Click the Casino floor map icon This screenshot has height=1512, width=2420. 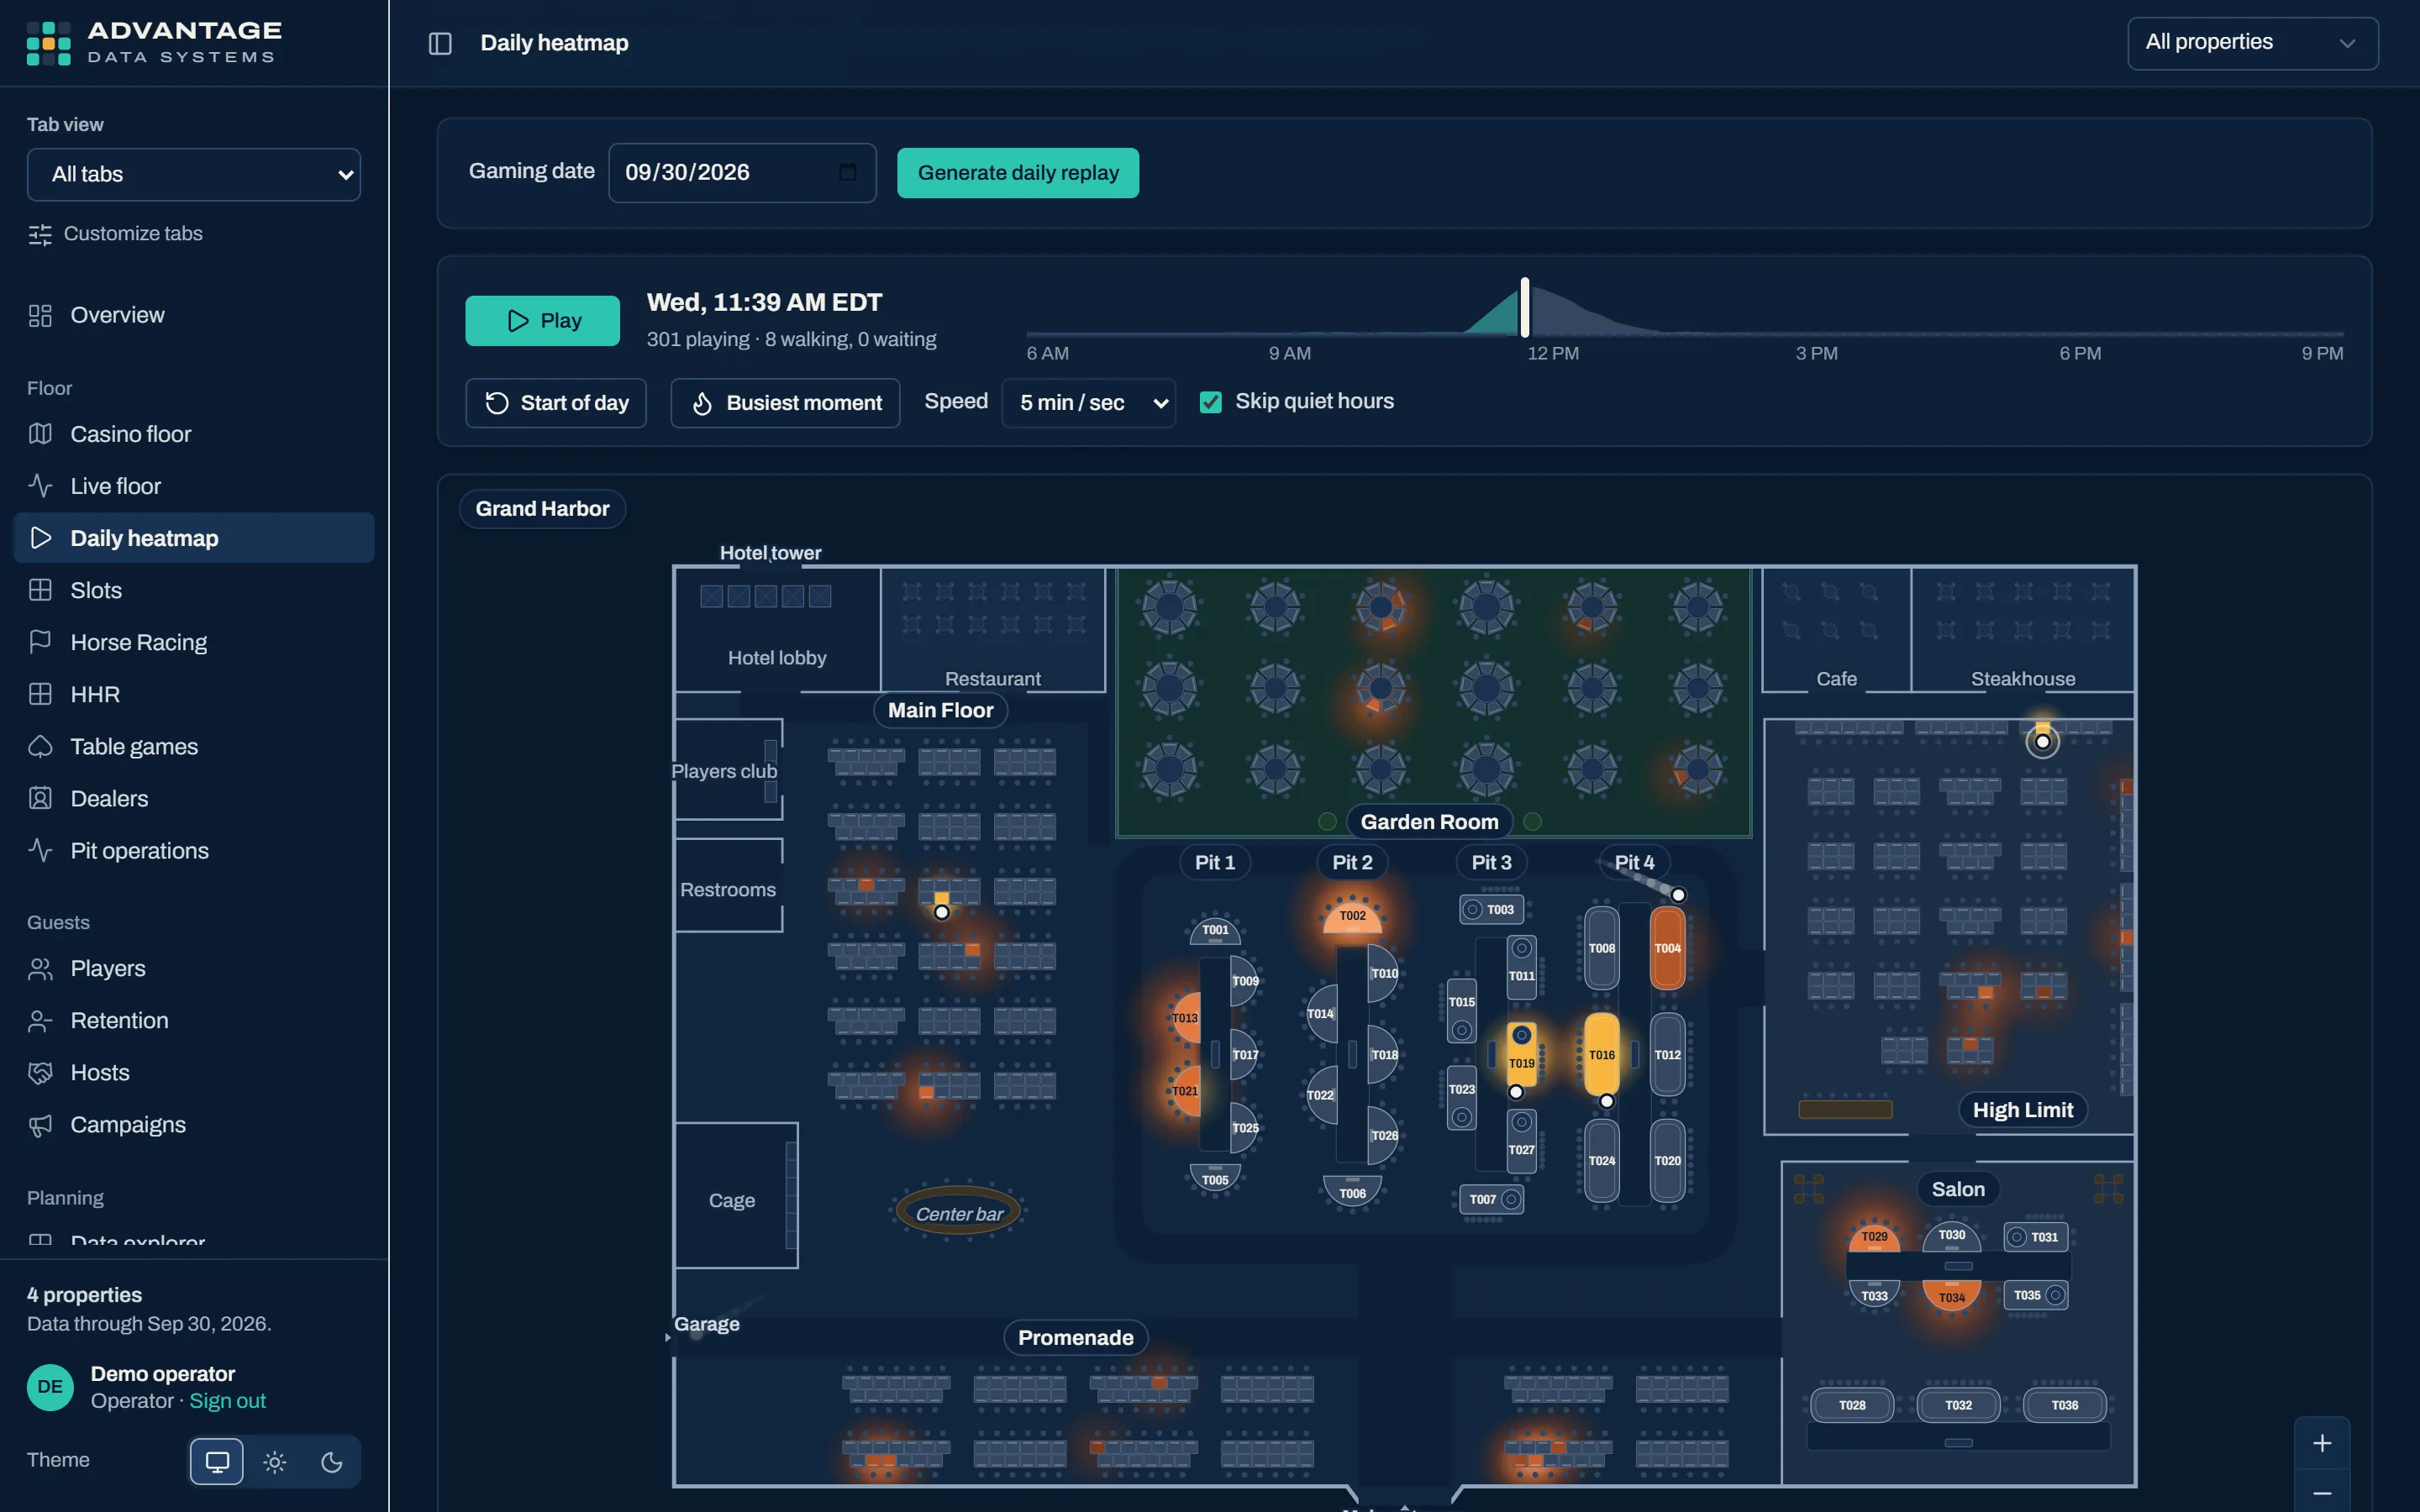click(40, 434)
